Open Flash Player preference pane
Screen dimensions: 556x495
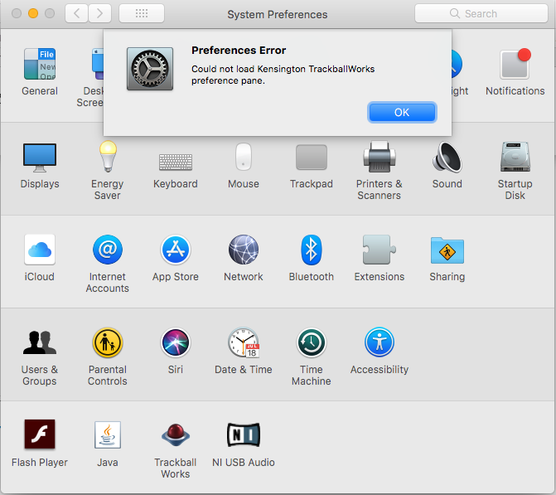coord(40,444)
